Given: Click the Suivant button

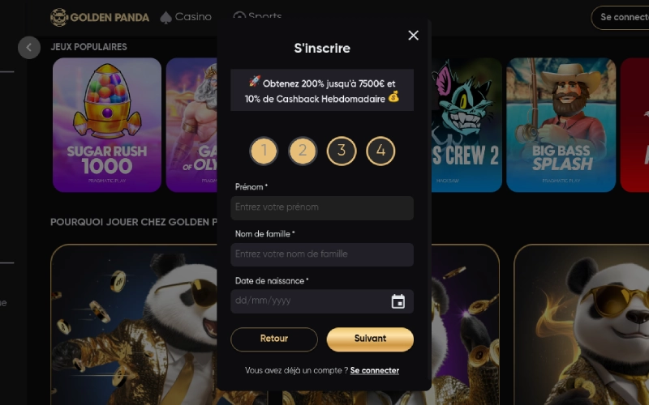Looking at the screenshot, I should coord(370,339).
